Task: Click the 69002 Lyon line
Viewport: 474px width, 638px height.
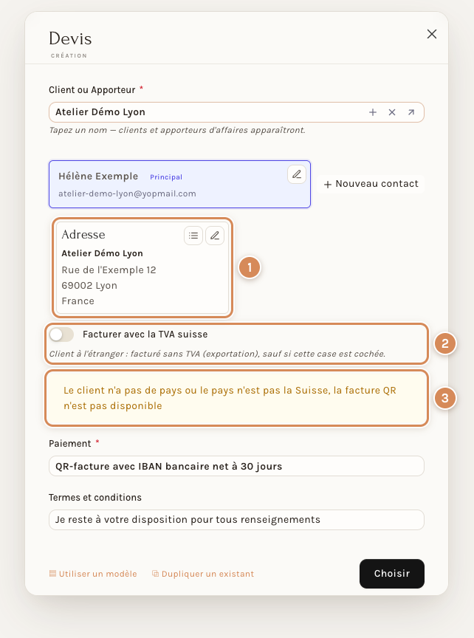Action: tap(89, 286)
